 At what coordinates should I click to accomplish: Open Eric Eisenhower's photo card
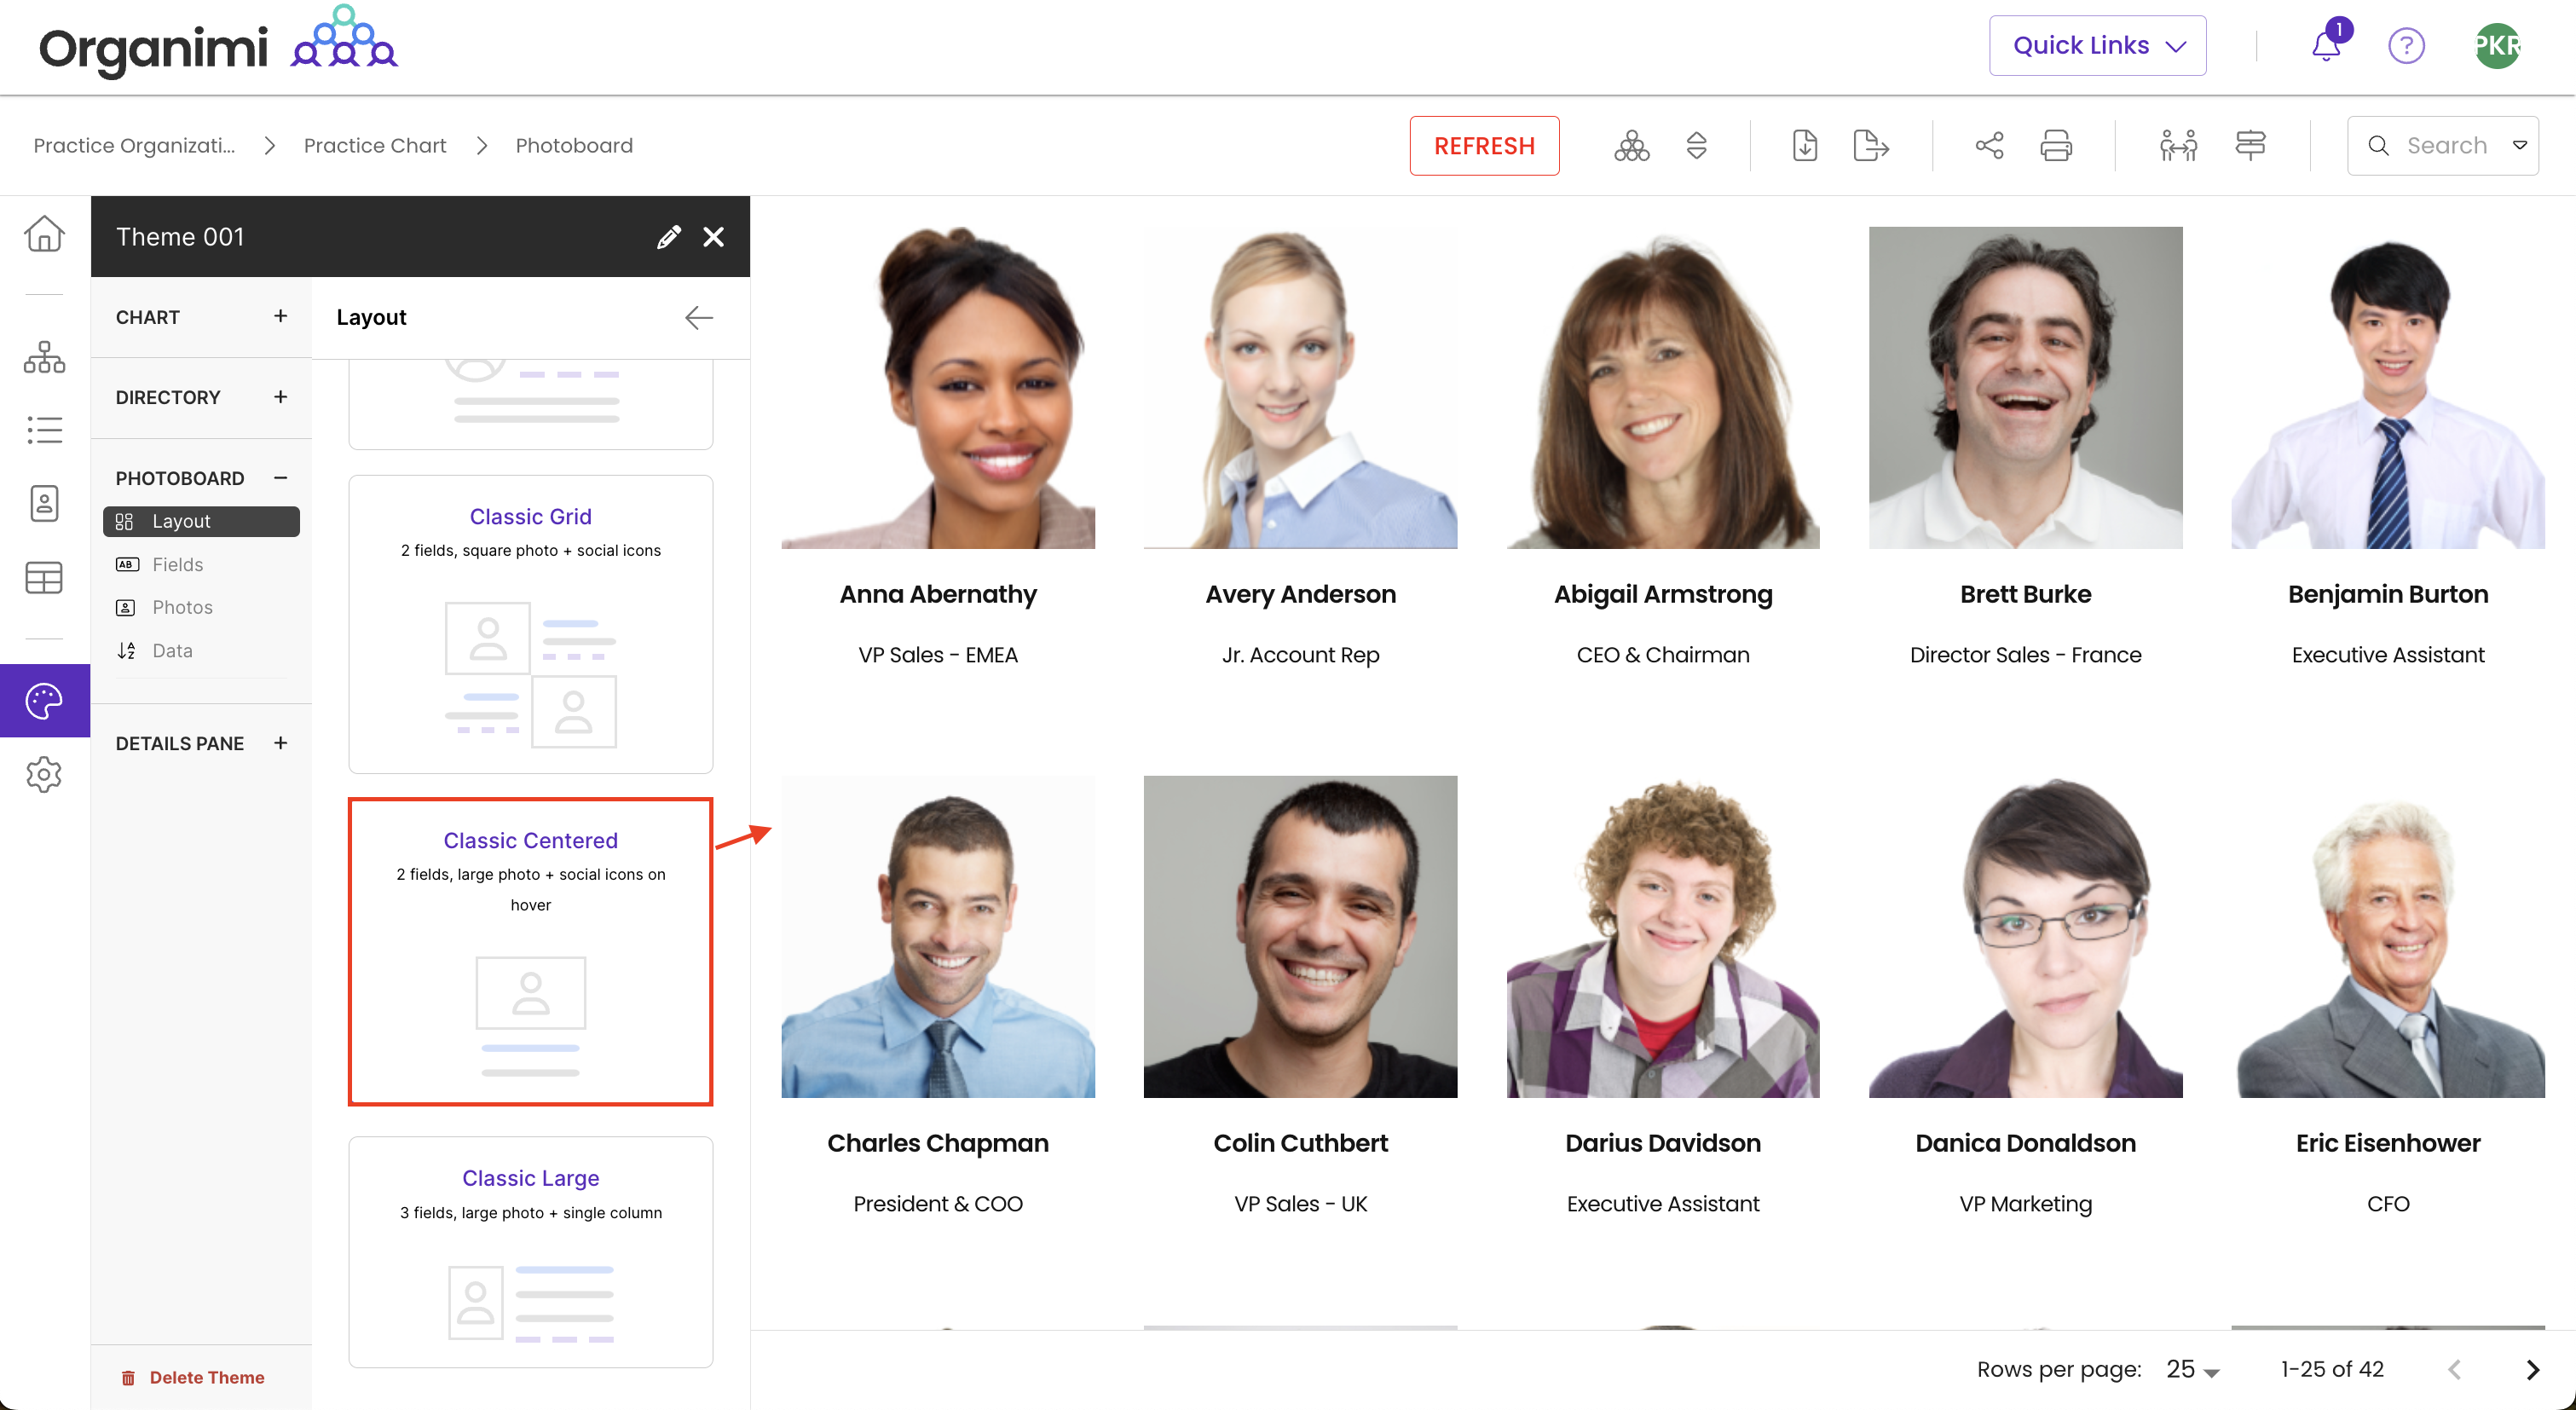click(2388, 937)
